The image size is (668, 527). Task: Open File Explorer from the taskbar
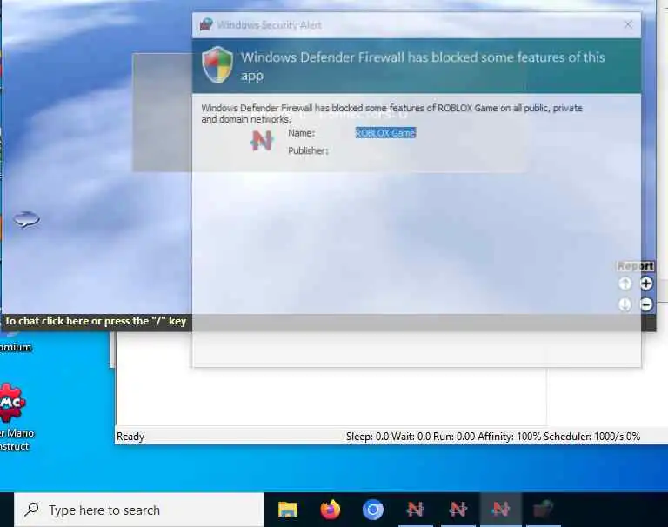[x=288, y=510]
